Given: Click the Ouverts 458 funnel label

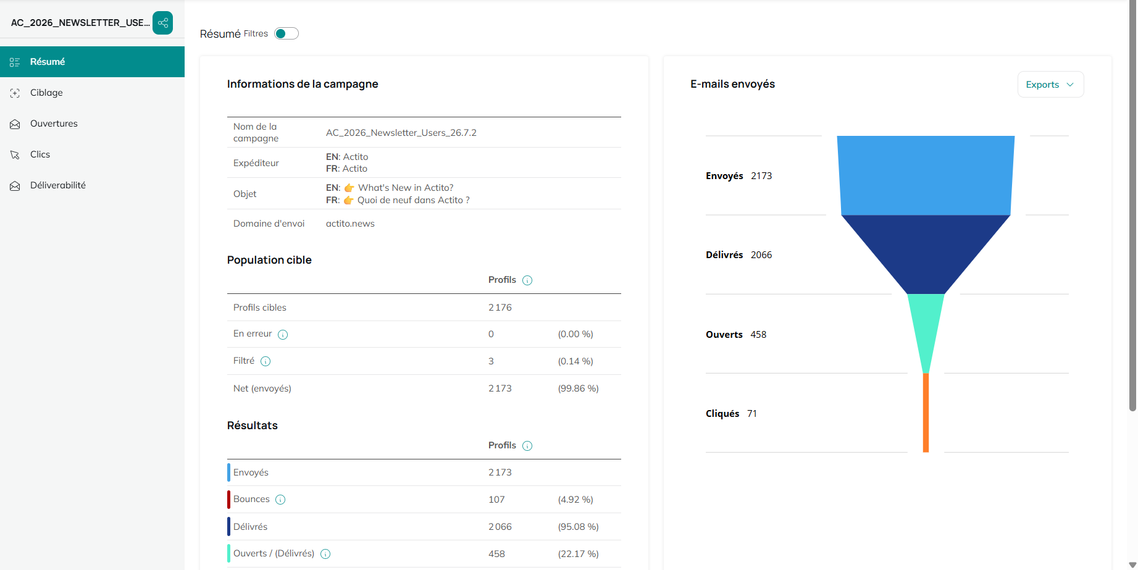Looking at the screenshot, I should [736, 335].
